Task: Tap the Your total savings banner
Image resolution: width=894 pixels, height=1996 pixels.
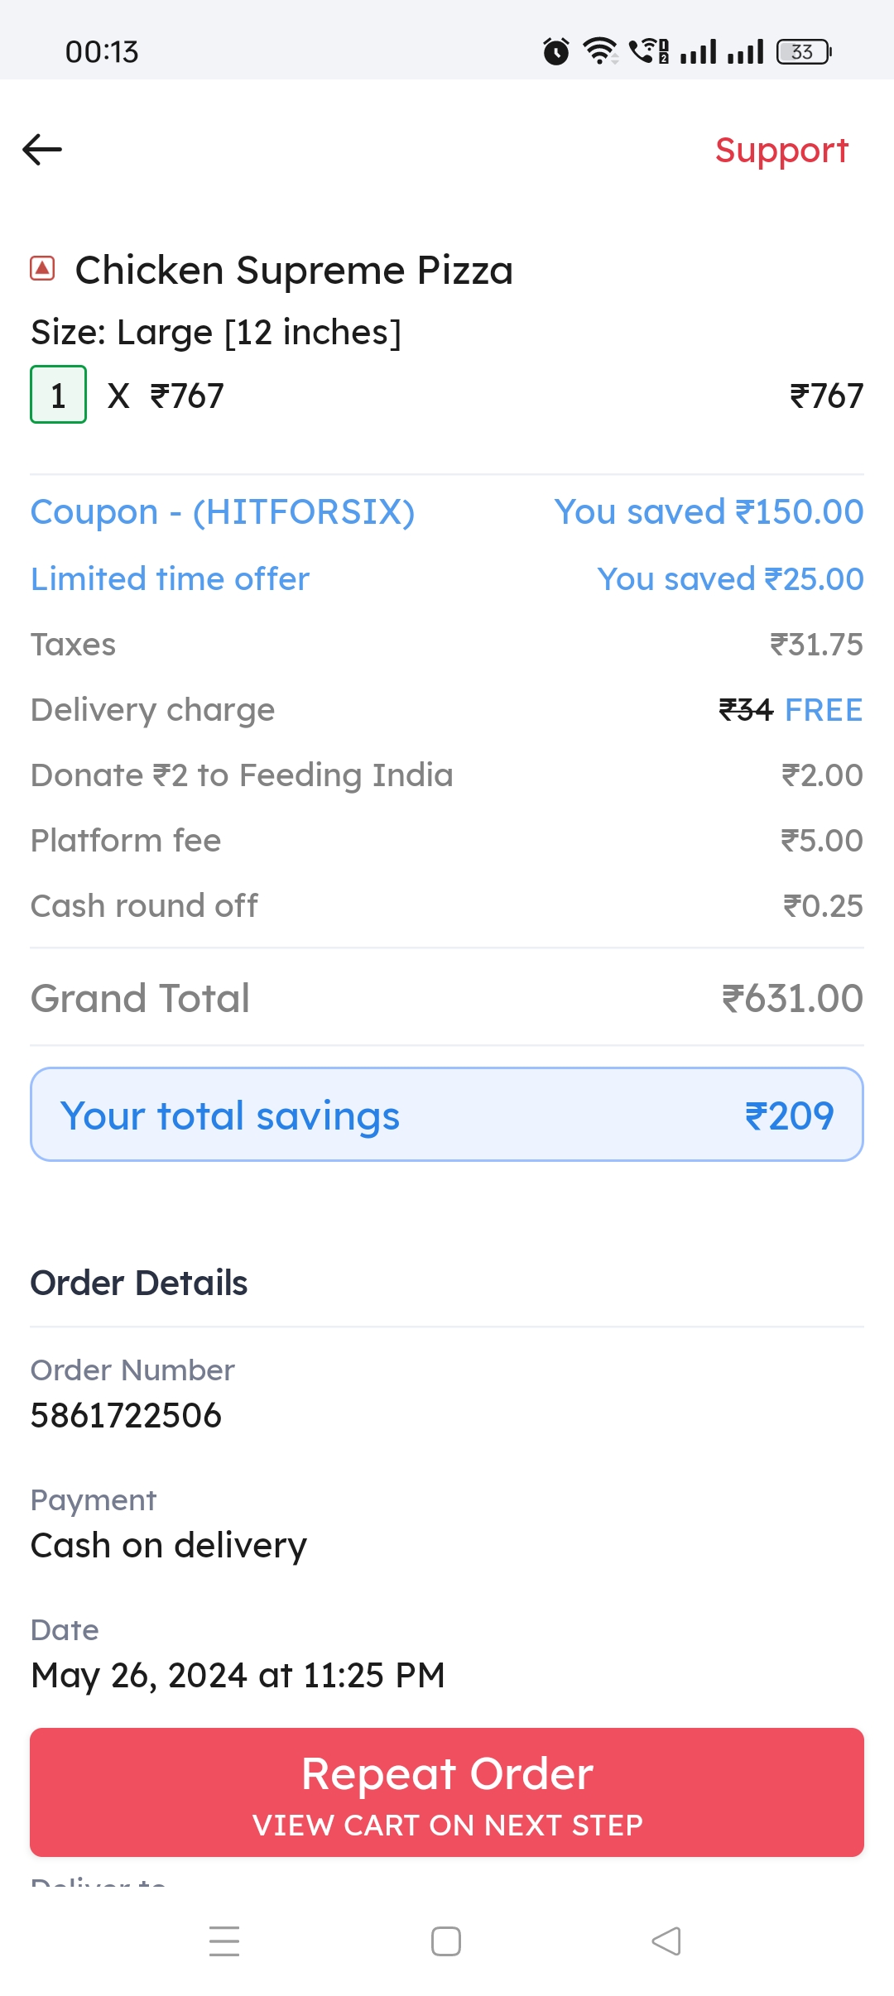Action: [x=447, y=1115]
